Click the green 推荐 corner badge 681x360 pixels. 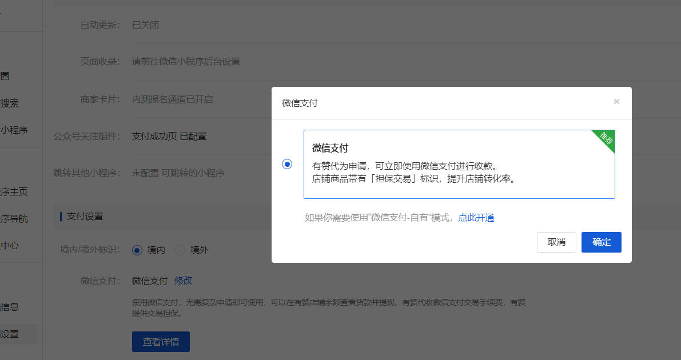pyautogui.click(x=606, y=138)
